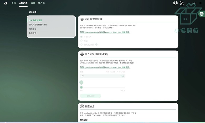This screenshot has width=205, height=123.
Task: Click the PSD drive card header icon
Action: point(82,54)
